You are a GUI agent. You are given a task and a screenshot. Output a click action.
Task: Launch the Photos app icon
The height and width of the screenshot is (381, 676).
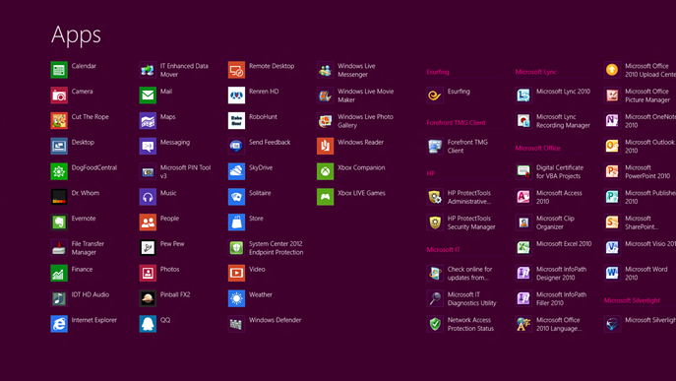[x=148, y=273]
